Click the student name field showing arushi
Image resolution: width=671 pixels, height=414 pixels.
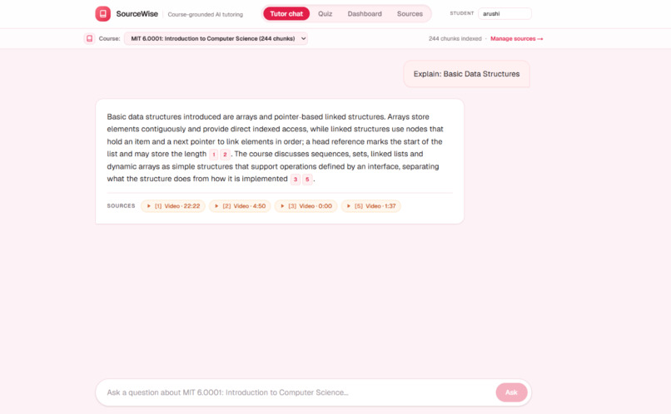pos(504,13)
